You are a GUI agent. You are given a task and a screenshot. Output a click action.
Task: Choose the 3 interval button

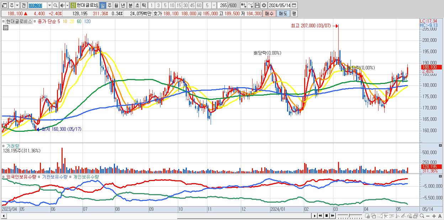[158, 6]
